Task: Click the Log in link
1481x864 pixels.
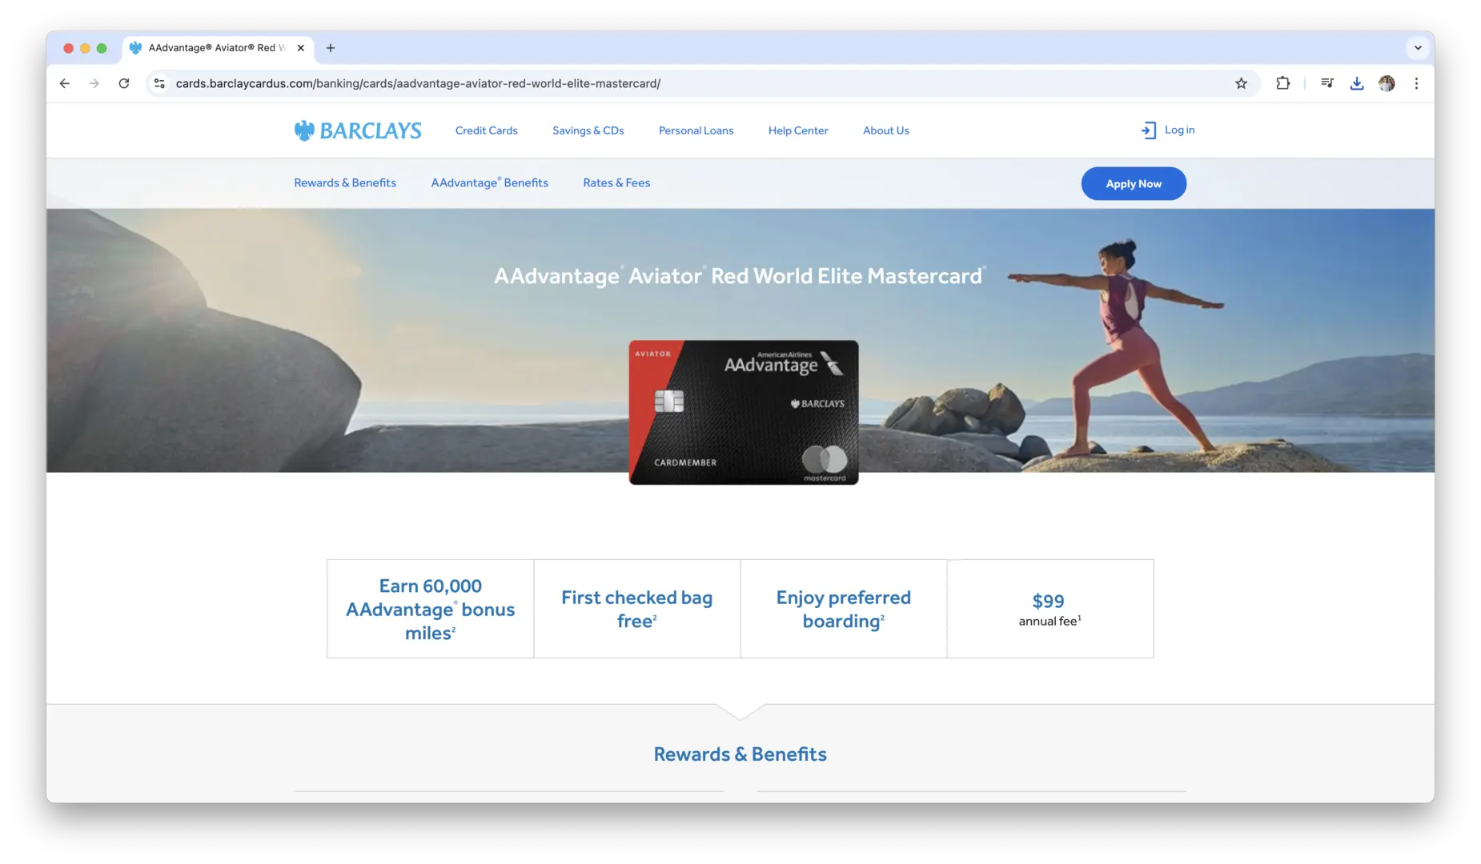Action: pyautogui.click(x=1179, y=130)
